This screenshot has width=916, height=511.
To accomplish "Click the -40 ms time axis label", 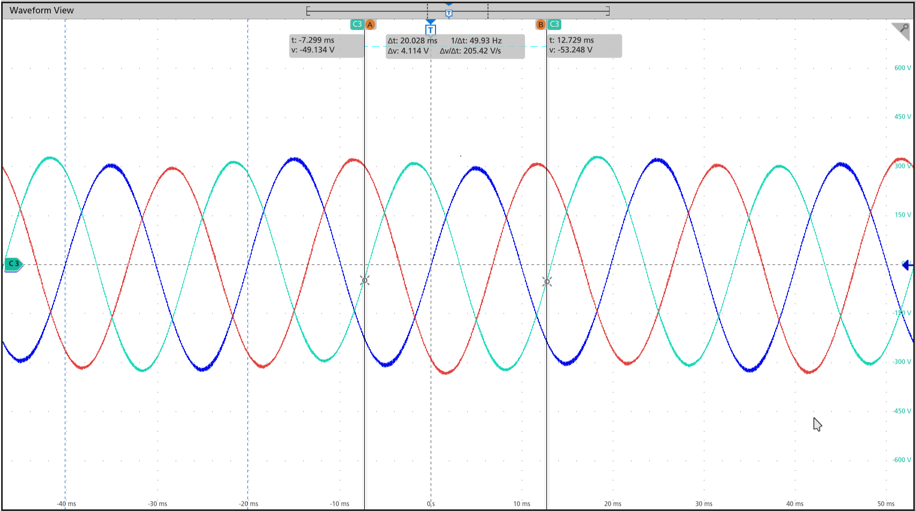I will point(66,504).
